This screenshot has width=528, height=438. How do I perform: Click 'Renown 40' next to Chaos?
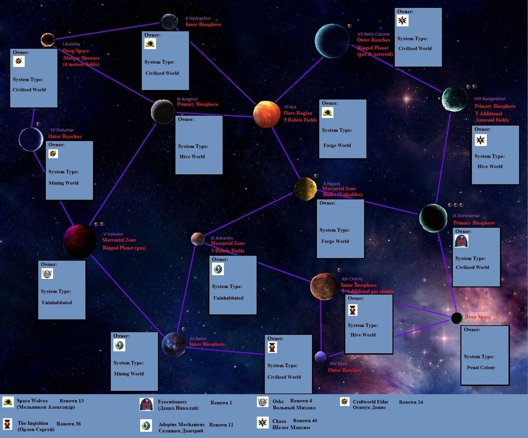[305, 421]
